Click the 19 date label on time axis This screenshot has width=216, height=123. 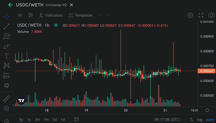tap(86, 110)
